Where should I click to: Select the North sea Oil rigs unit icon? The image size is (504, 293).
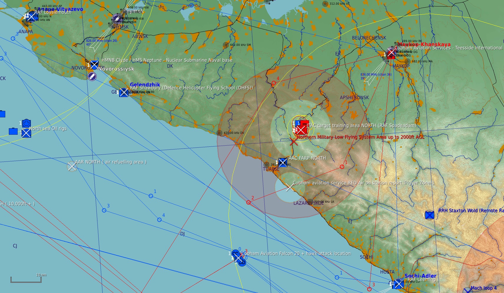[26, 133]
